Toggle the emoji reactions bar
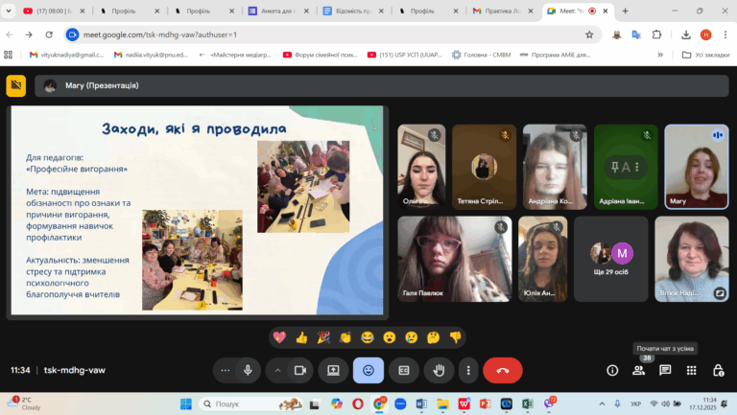This screenshot has width=737, height=415. click(368, 370)
